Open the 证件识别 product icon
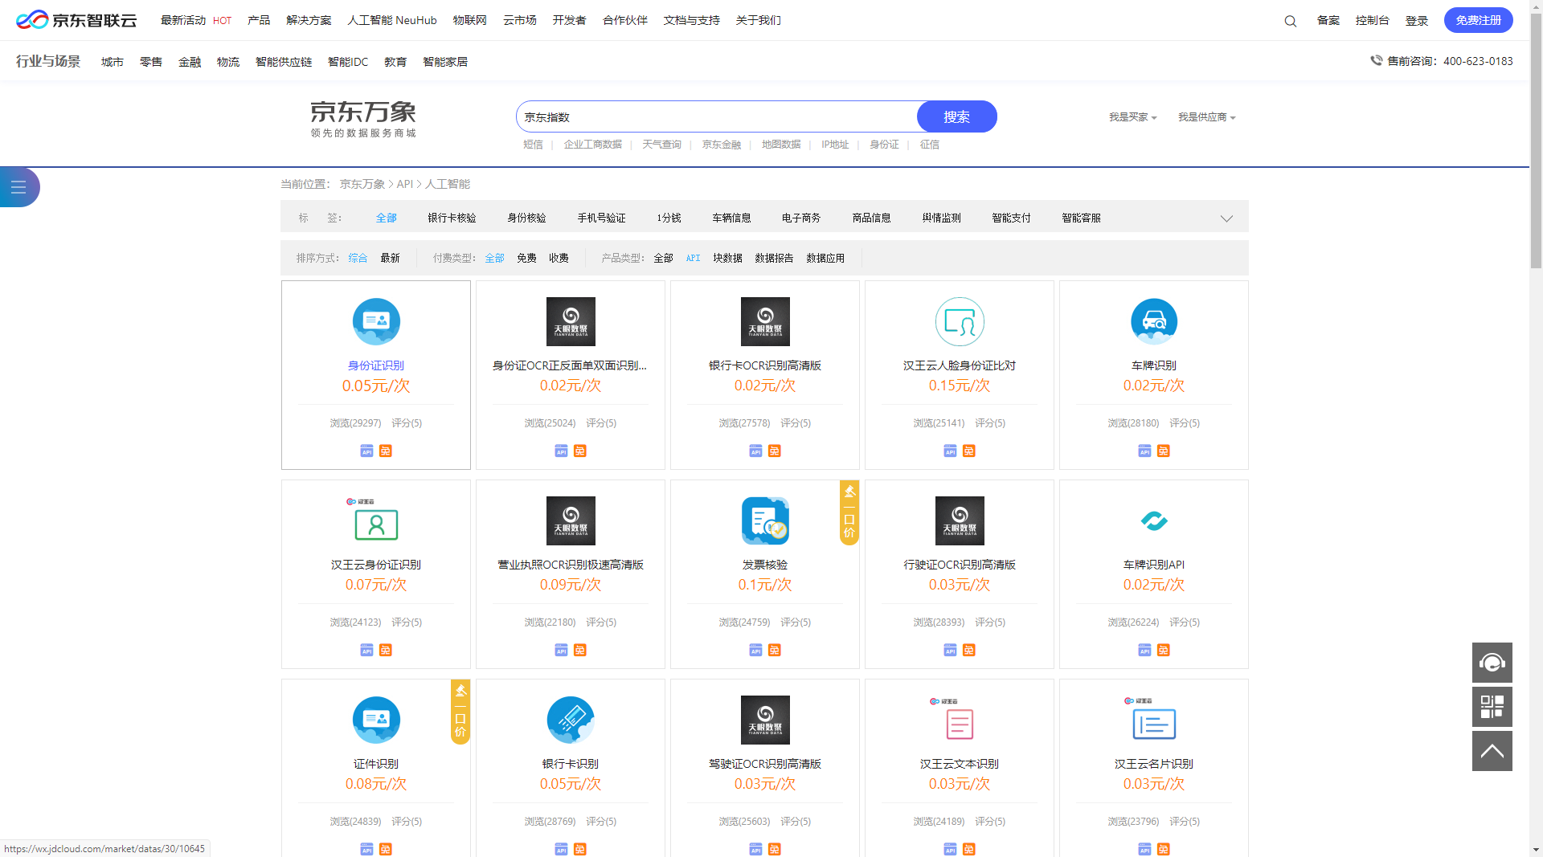The image size is (1543, 857). point(376,720)
